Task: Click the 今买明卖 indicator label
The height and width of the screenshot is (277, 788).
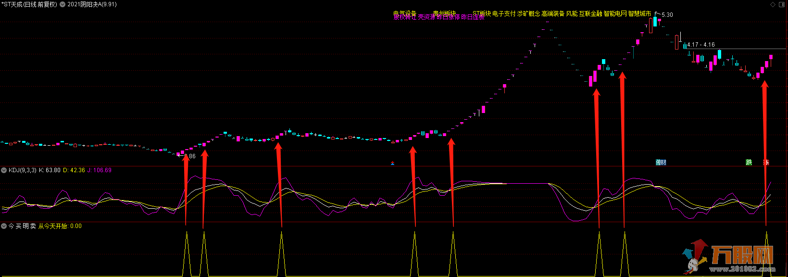Action: [x=22, y=226]
